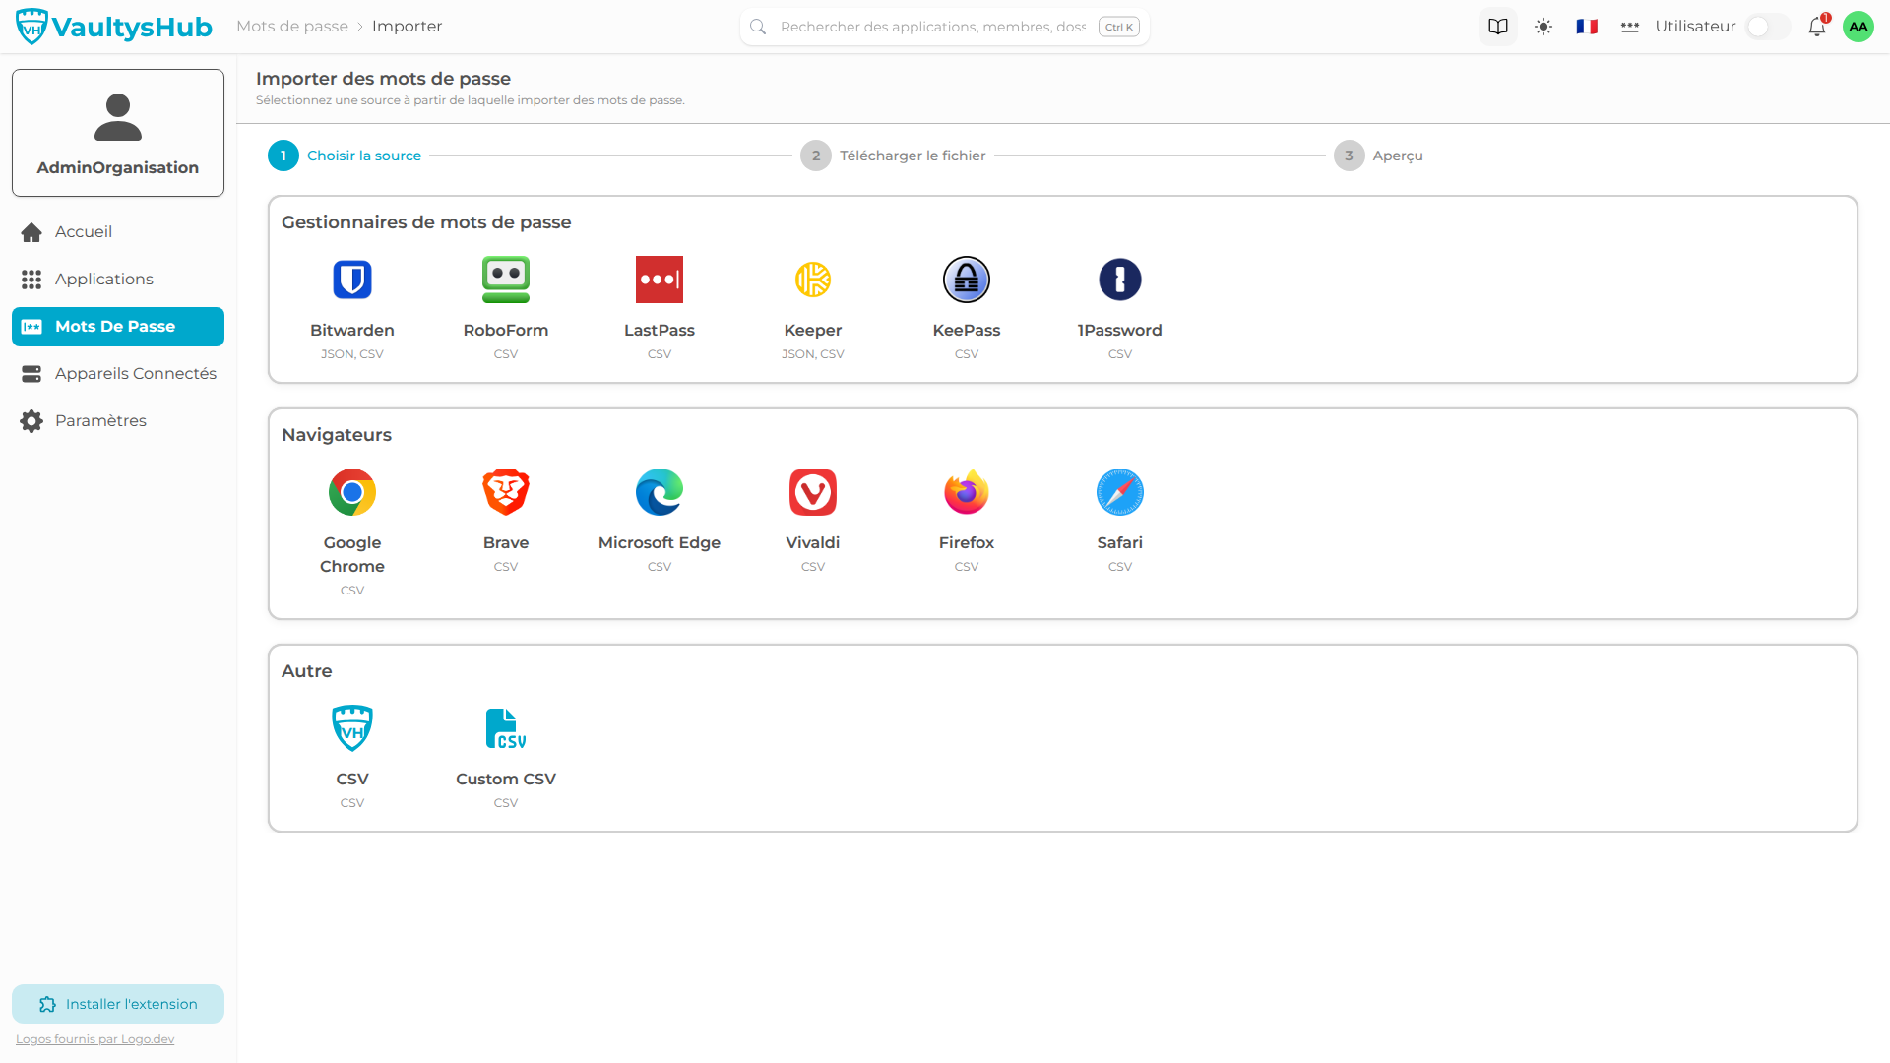
Task: Click the Mots de passe breadcrumb
Action: (x=292, y=27)
